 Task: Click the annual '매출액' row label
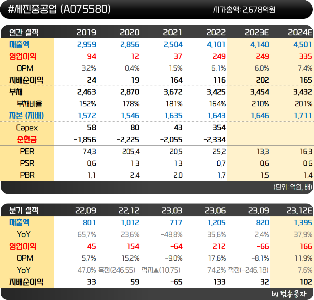(19, 44)
